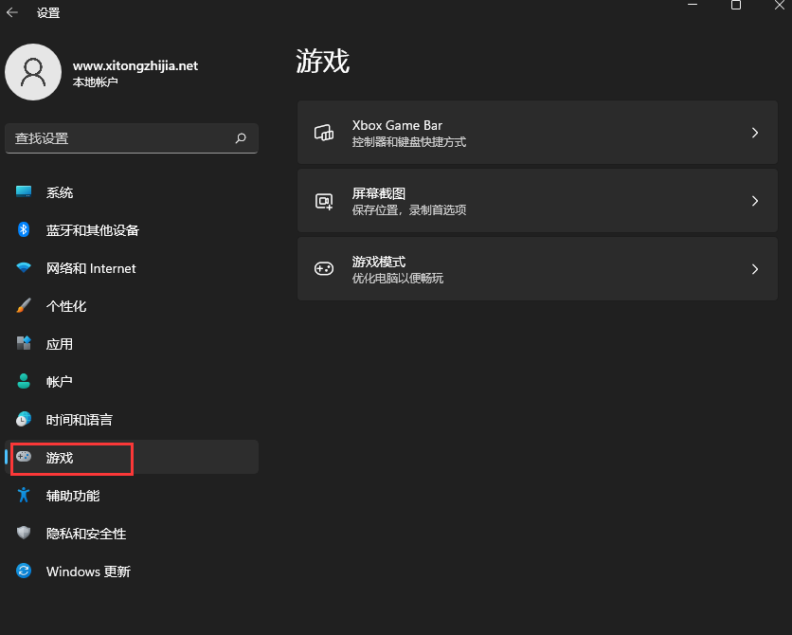The height and width of the screenshot is (635, 792).
Task: Open the Xbox Game Bar settings card
Action: click(537, 133)
